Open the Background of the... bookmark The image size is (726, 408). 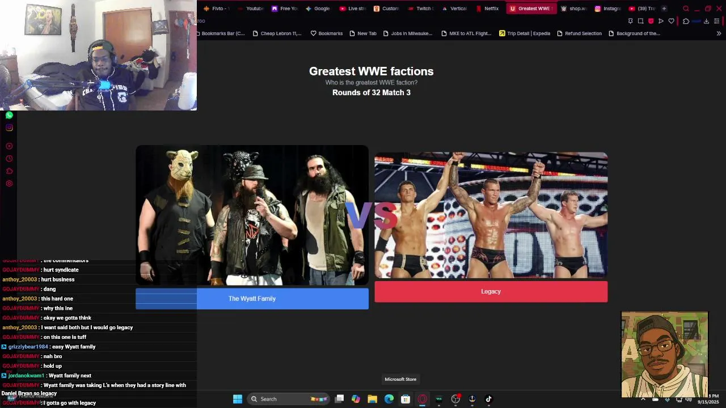tap(634, 33)
